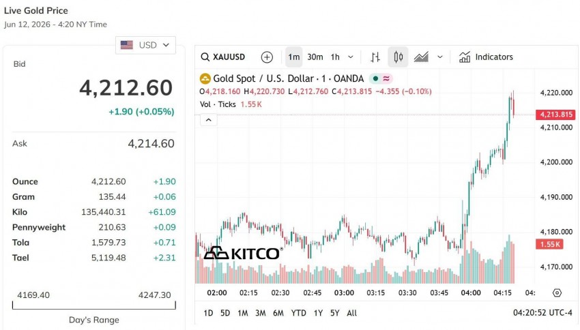
Task: Click the Day's Range bar
Action: [94, 305]
